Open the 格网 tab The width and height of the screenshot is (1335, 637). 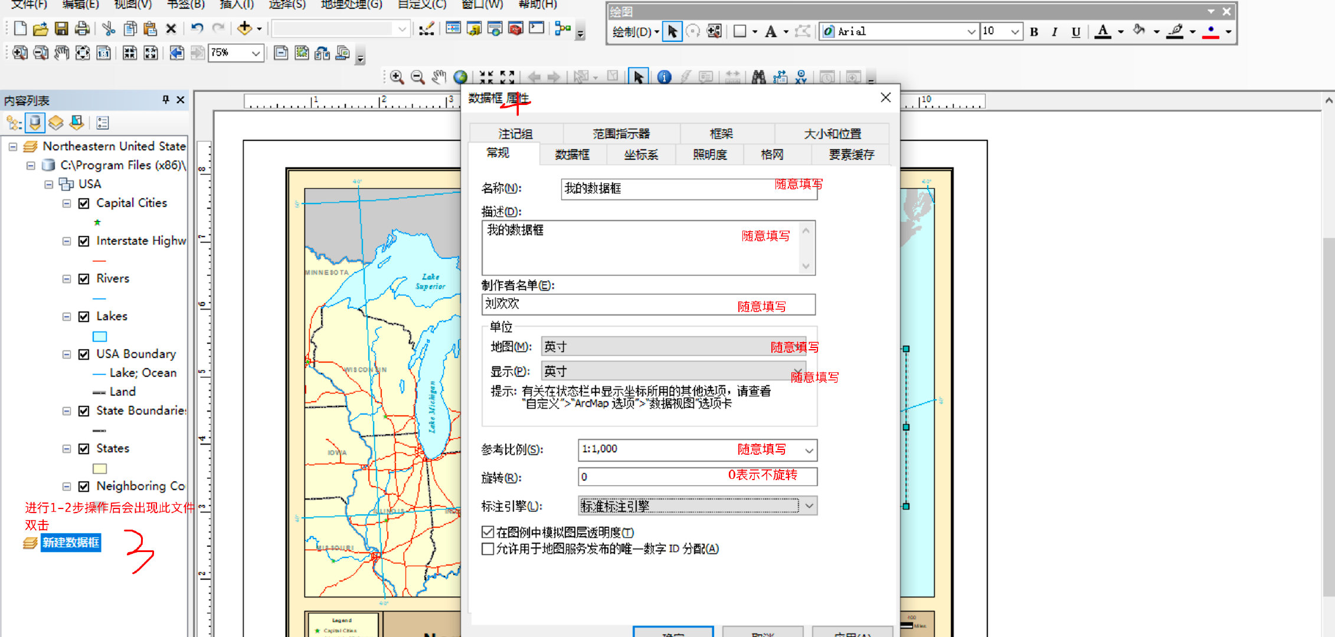coord(772,155)
